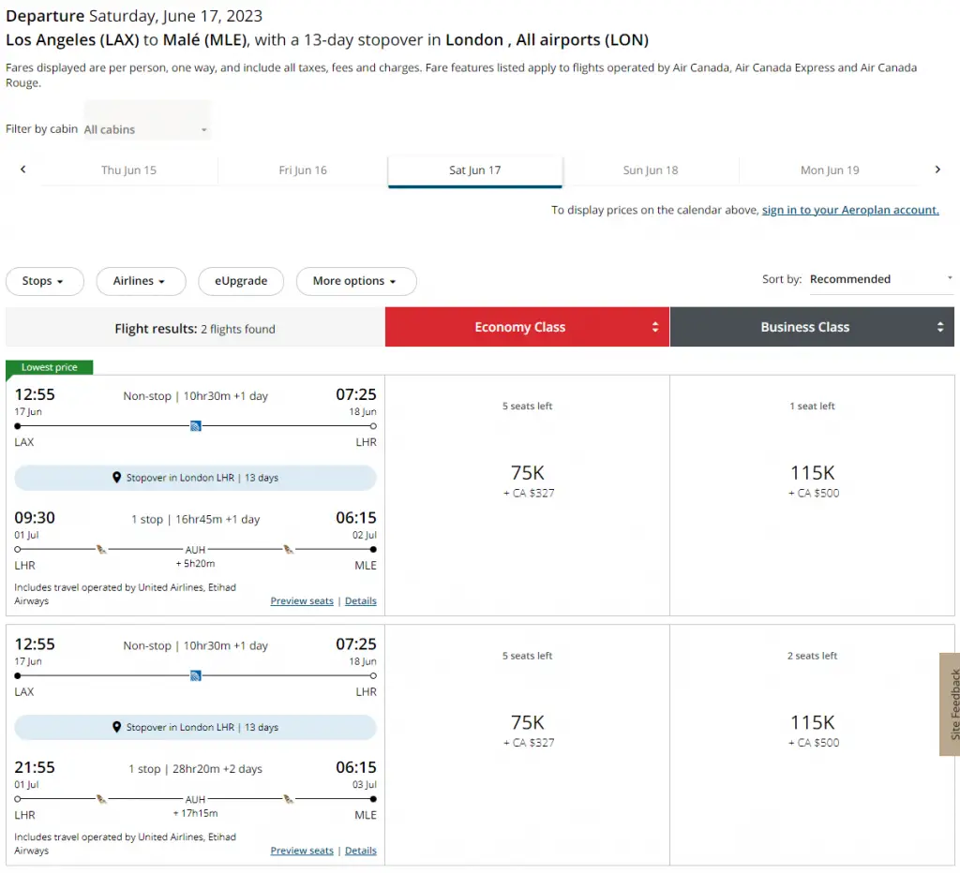Select the Sun Jun 18 date tab
The image size is (960, 873).
click(x=650, y=170)
